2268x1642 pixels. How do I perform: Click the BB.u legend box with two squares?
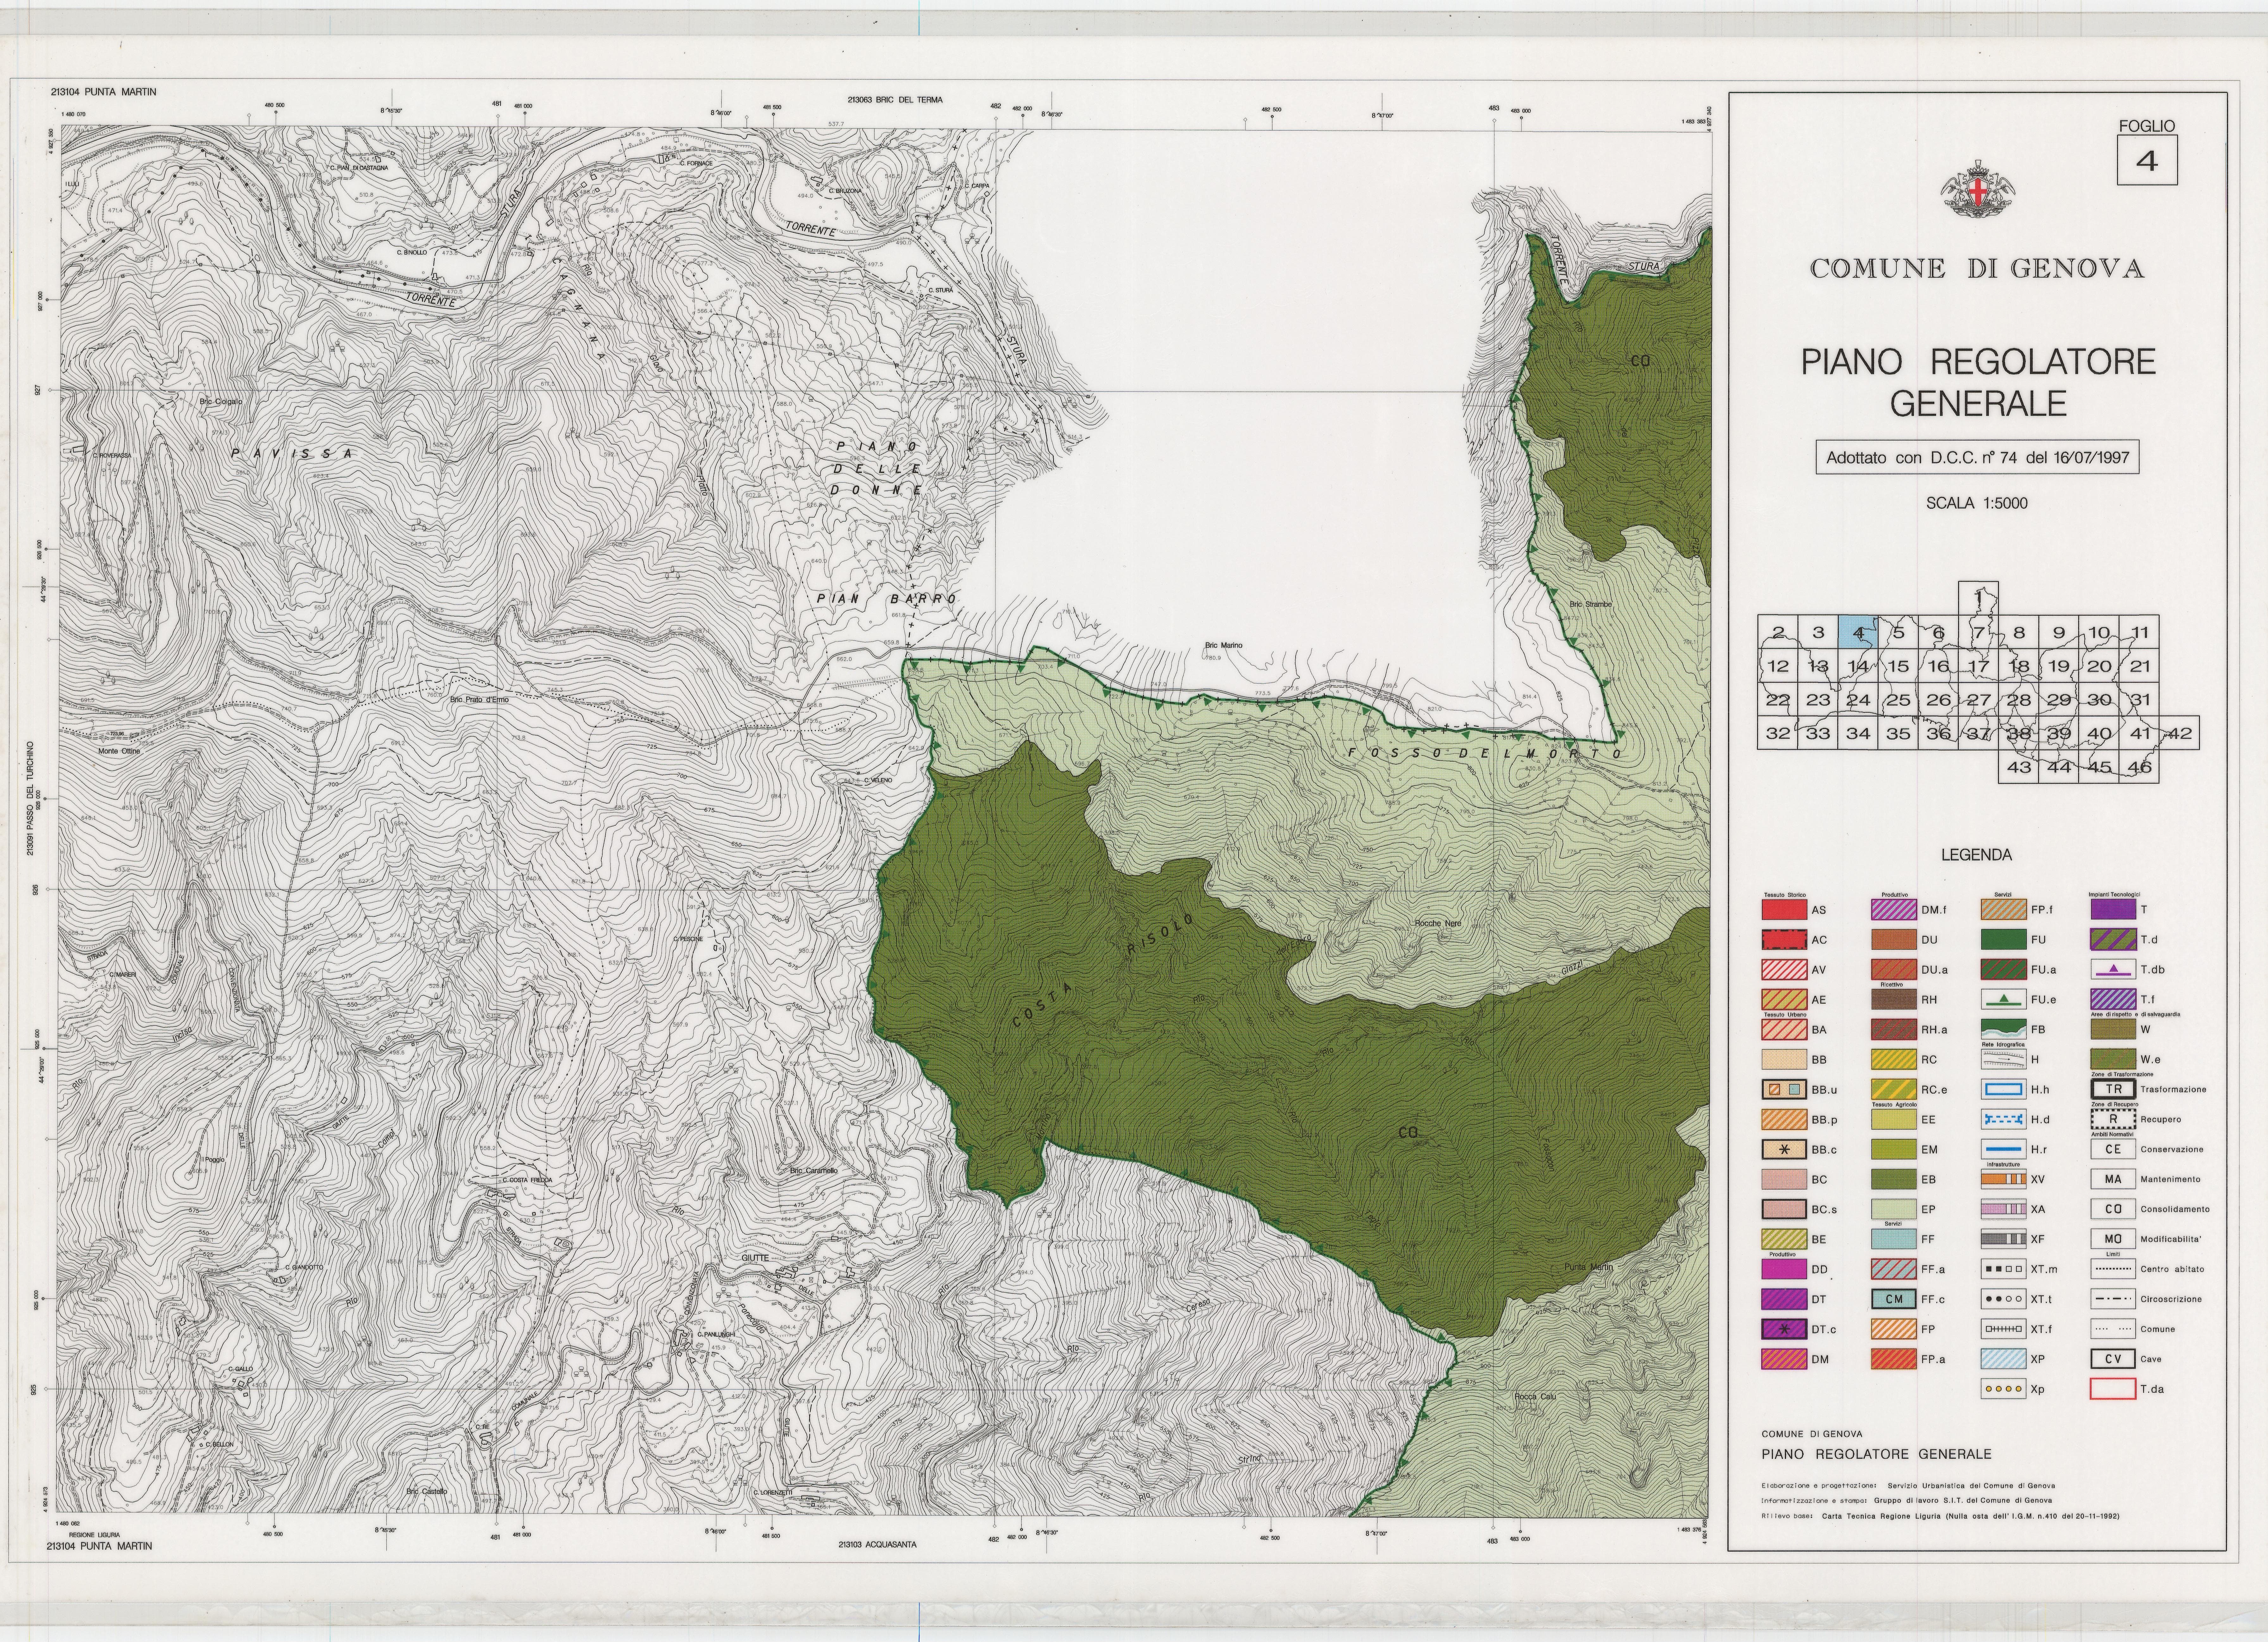1784,1089
